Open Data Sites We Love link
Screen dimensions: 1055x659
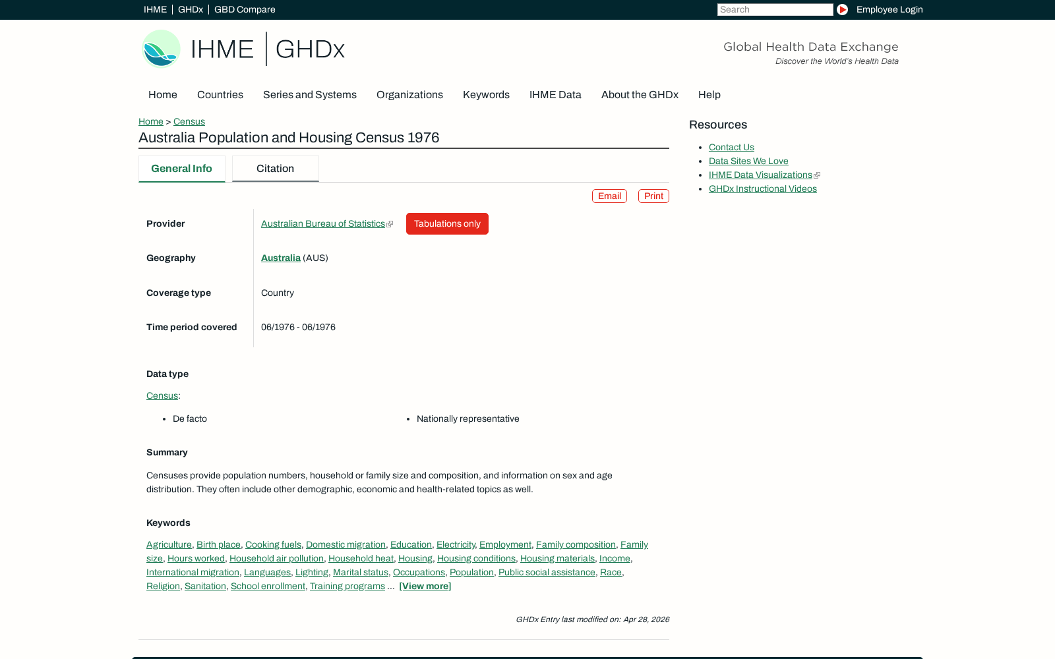748,161
